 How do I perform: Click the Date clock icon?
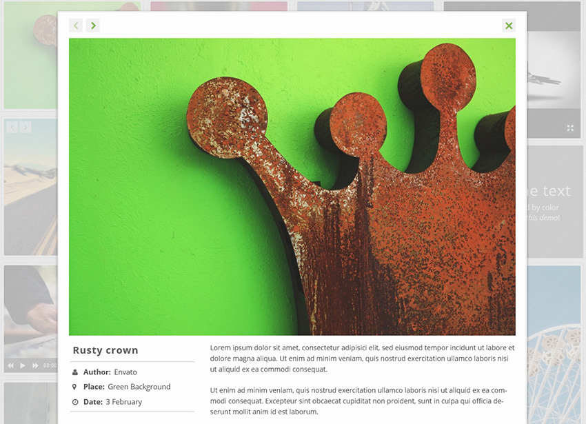(75, 401)
